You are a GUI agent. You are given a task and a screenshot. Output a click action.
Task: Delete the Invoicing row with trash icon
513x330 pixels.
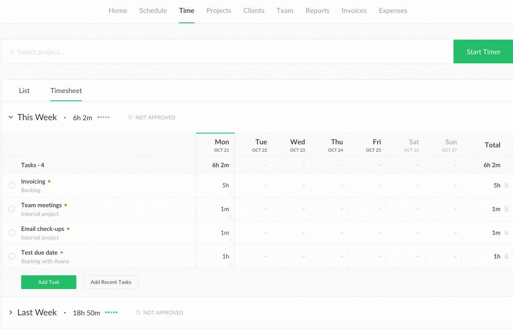(x=506, y=185)
